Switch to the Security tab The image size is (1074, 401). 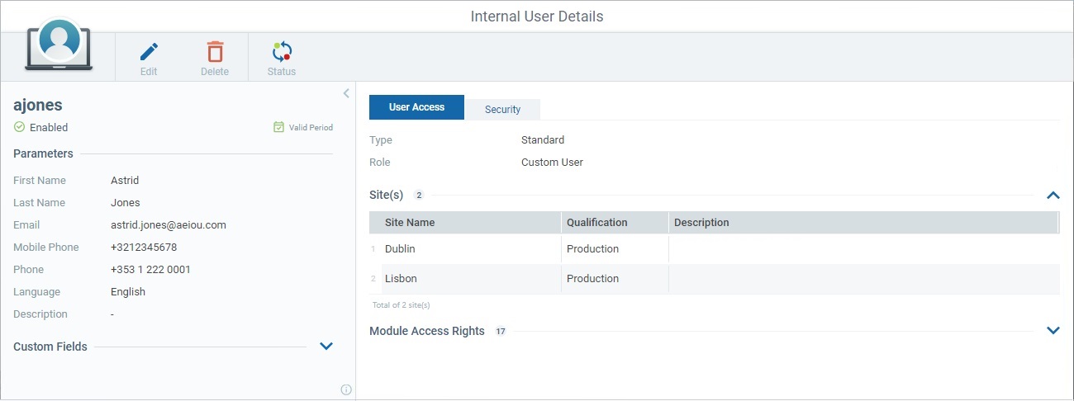click(x=502, y=109)
